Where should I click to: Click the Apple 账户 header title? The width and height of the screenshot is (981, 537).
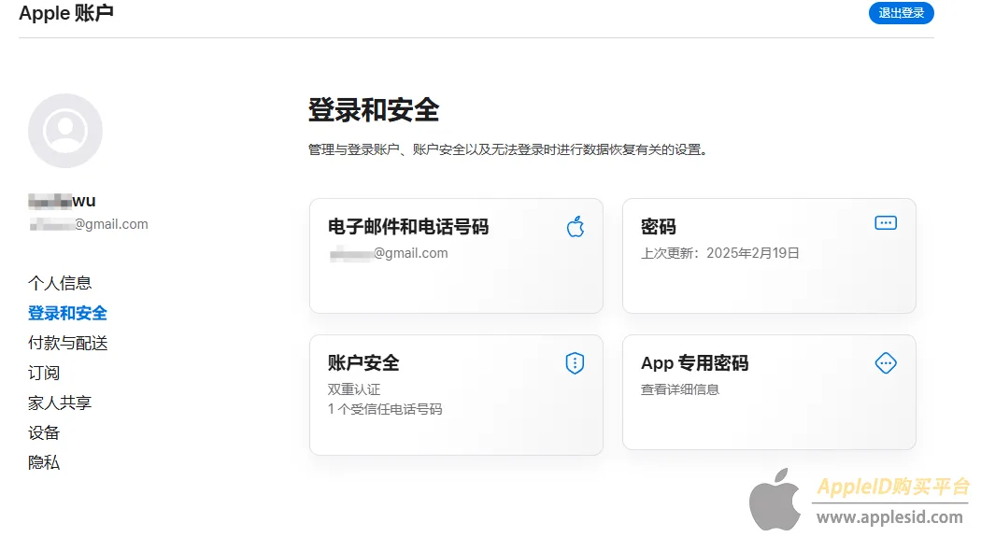pos(66,13)
